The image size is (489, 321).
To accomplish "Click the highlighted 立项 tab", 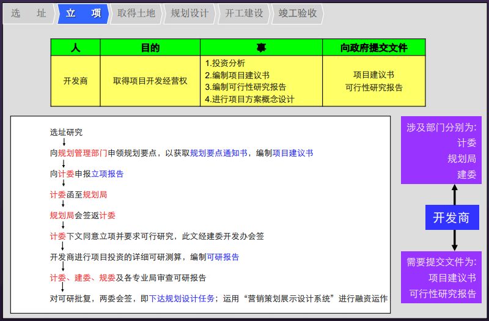I will coord(83,13).
